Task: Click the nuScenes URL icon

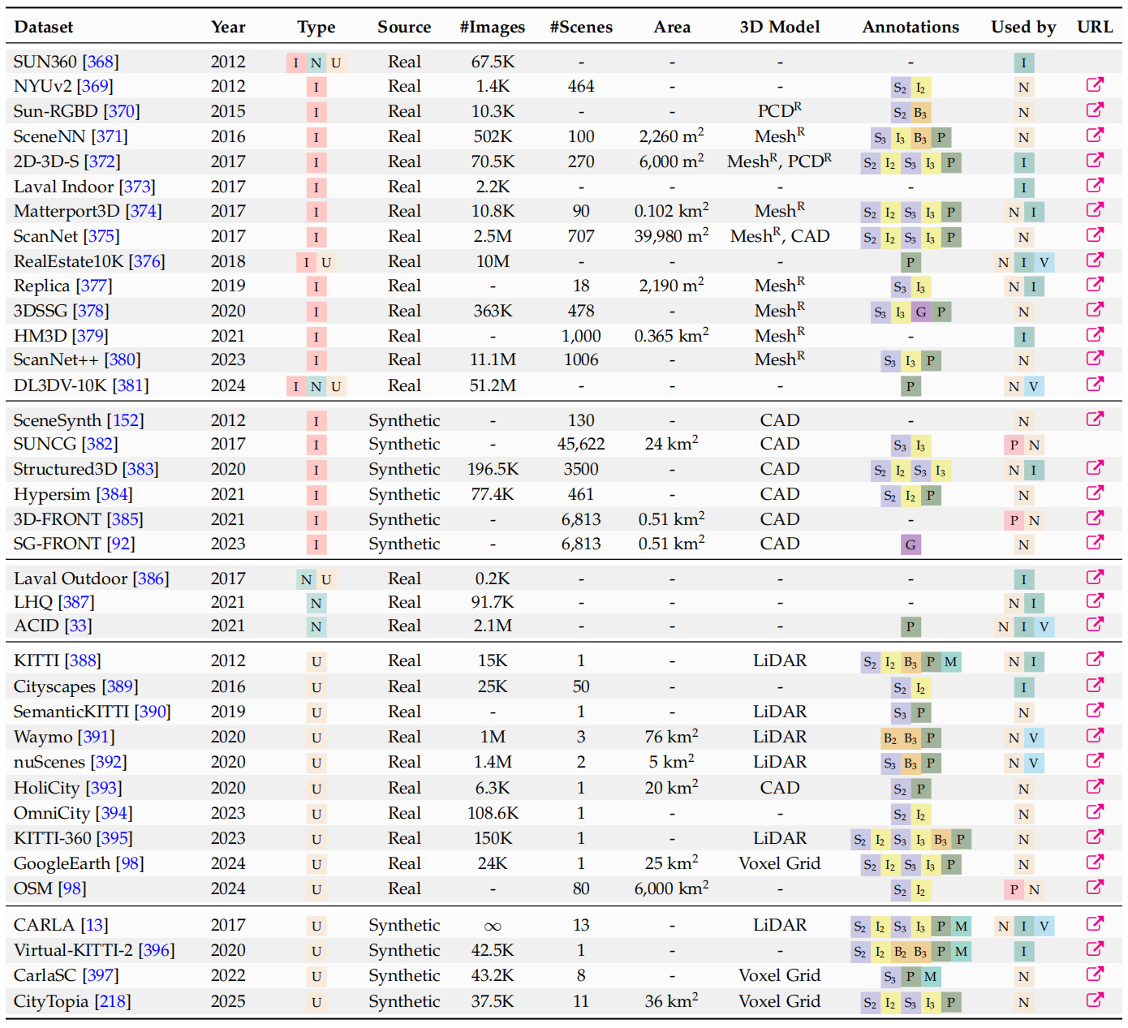Action: [1095, 760]
